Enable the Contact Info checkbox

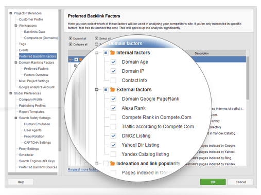click(113, 81)
